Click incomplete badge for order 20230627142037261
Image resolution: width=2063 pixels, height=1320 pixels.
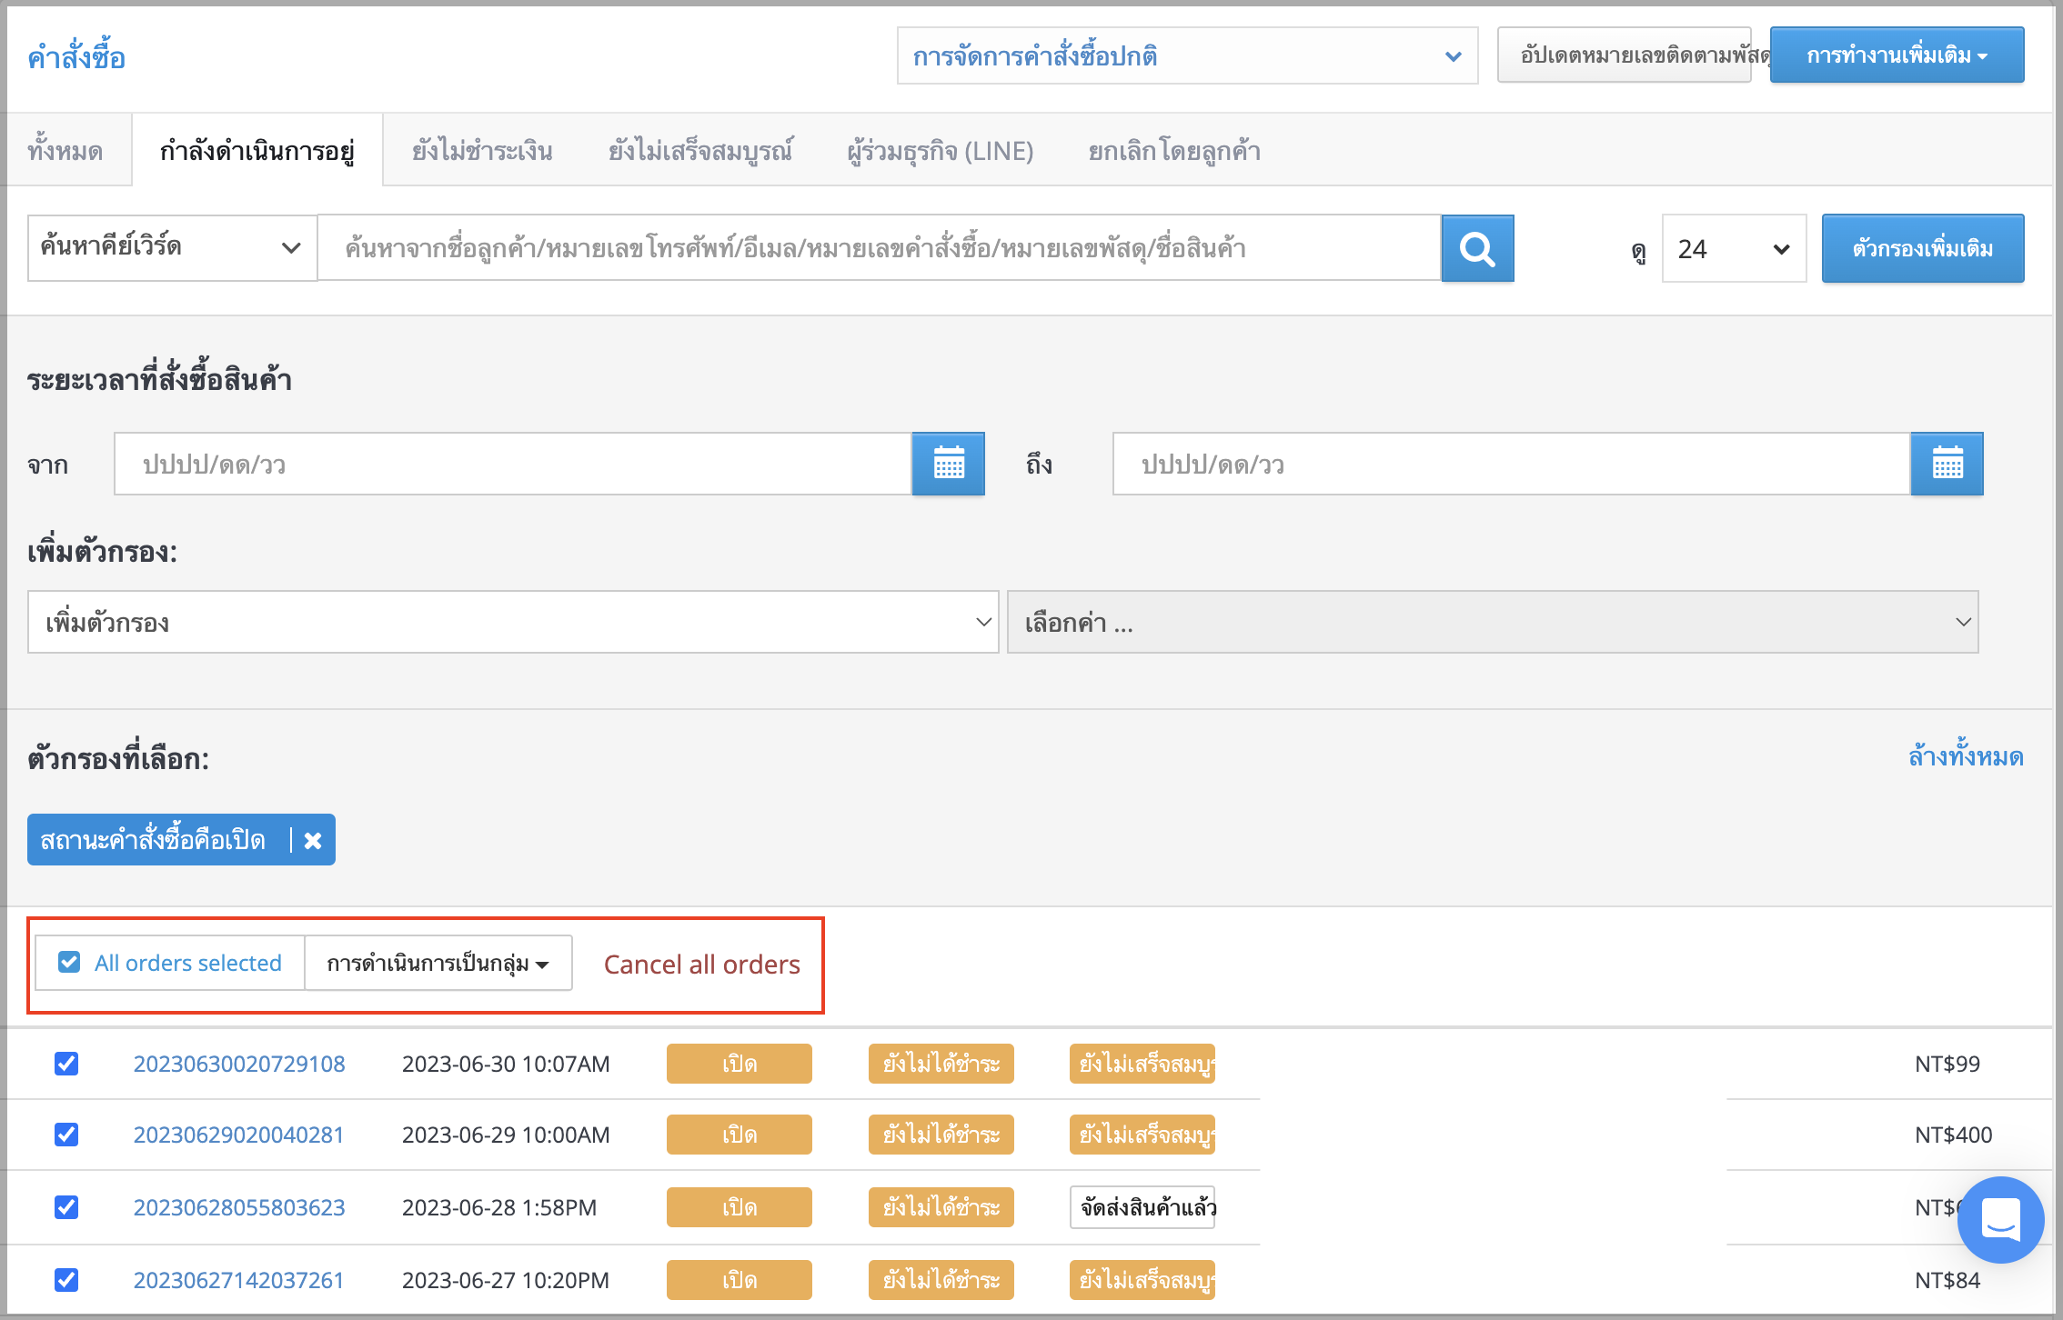(x=1142, y=1279)
